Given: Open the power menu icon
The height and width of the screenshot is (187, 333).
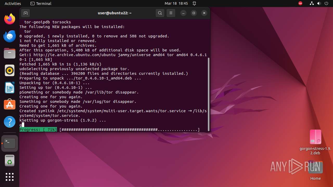Looking at the screenshot, I should [x=326, y=4].
